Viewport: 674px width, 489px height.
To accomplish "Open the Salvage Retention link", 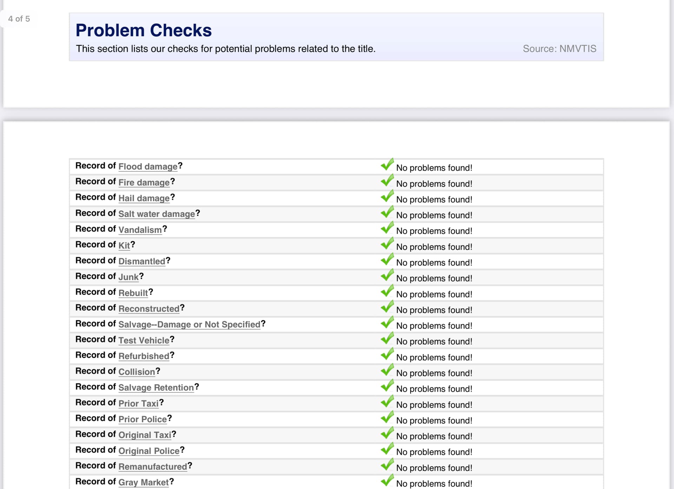I will [156, 388].
